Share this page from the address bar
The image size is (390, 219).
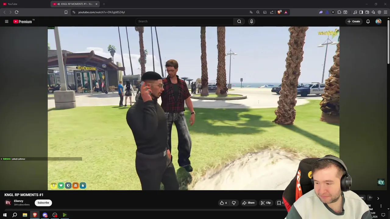[x=272, y=12]
